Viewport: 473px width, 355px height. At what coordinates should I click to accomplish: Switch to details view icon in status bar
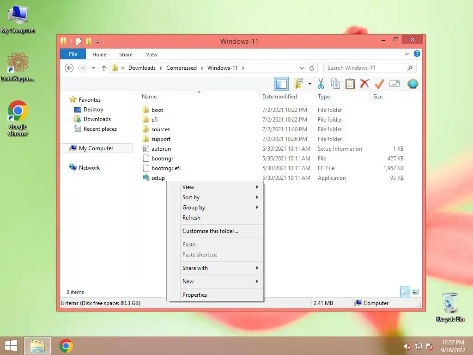(405, 292)
